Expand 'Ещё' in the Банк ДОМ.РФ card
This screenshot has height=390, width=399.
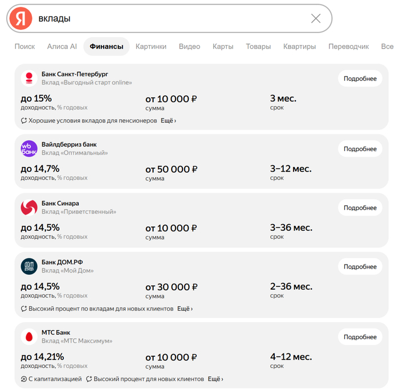click(x=185, y=308)
